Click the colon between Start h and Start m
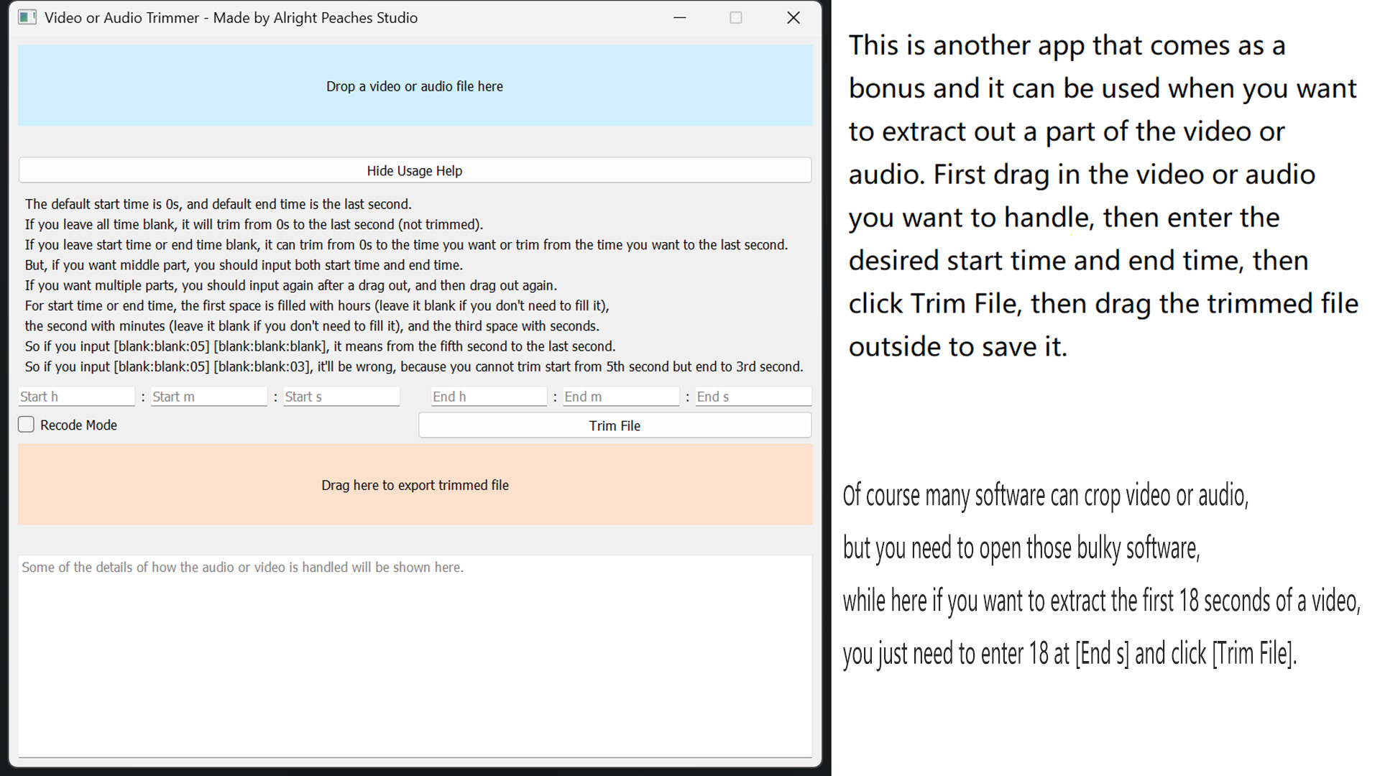Viewport: 1380px width, 776px height. (142, 396)
